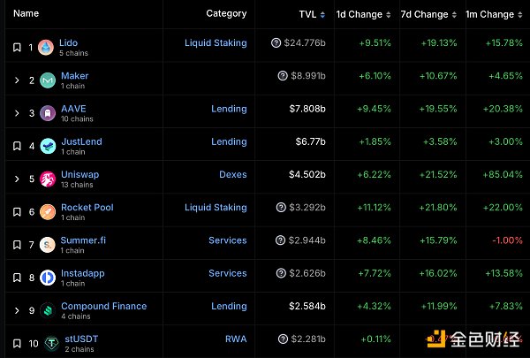The width and height of the screenshot is (530, 358).
Task: Bookmark the Lido row
Action: (16, 47)
